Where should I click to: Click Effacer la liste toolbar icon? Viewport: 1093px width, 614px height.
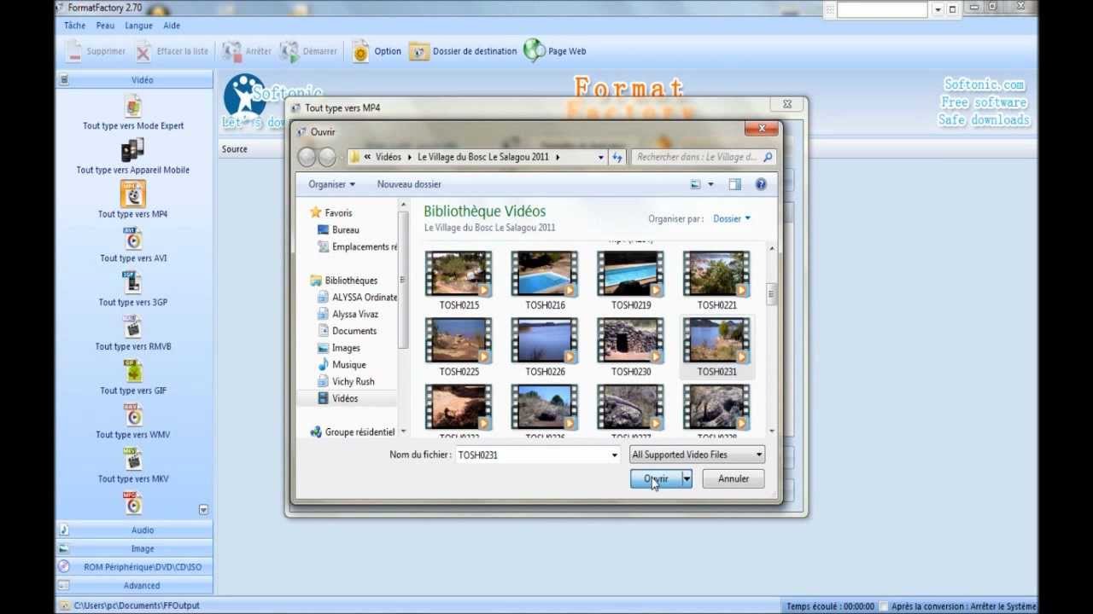143,51
